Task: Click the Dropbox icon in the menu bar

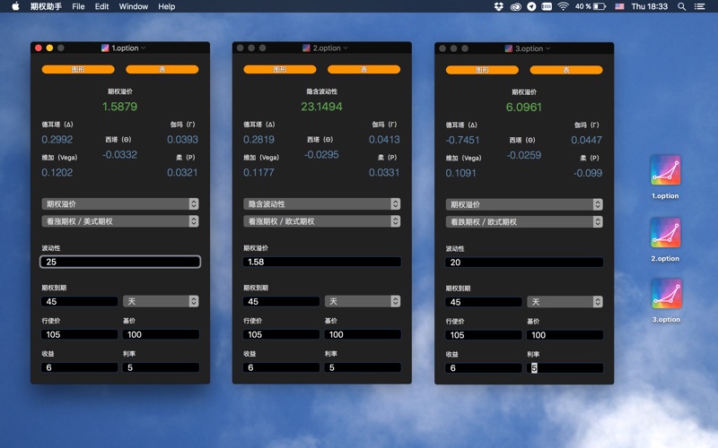Action: pos(499,6)
